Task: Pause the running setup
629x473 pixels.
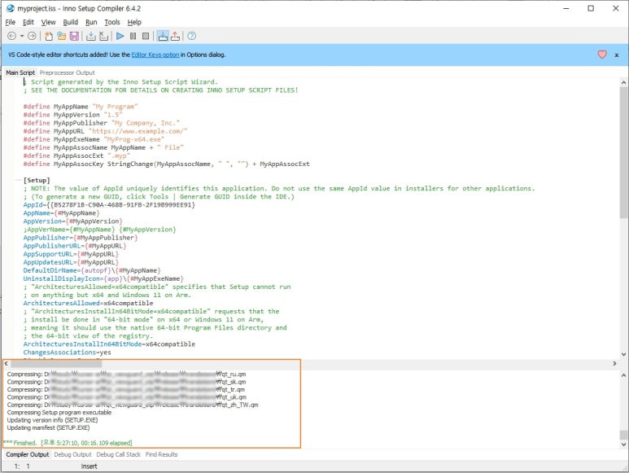Action: click(x=133, y=36)
